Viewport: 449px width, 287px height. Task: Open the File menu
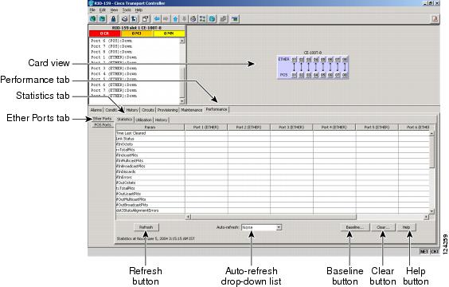pyautogui.click(x=92, y=10)
